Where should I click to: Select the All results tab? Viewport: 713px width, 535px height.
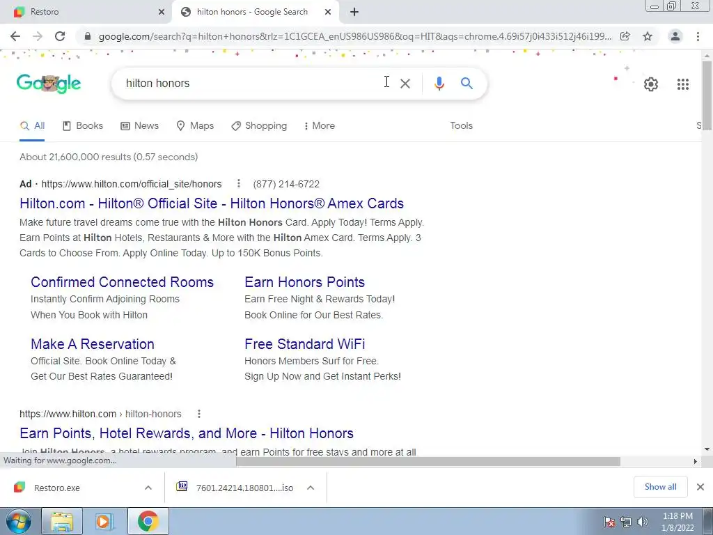pos(32,125)
